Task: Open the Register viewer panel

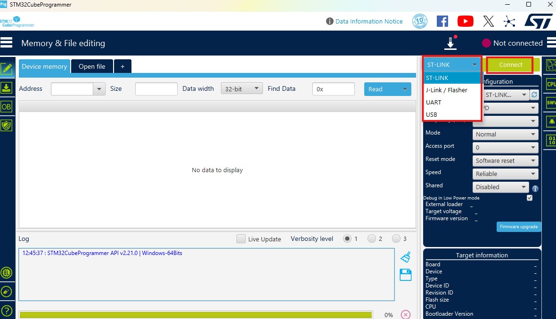Action: tap(550, 140)
